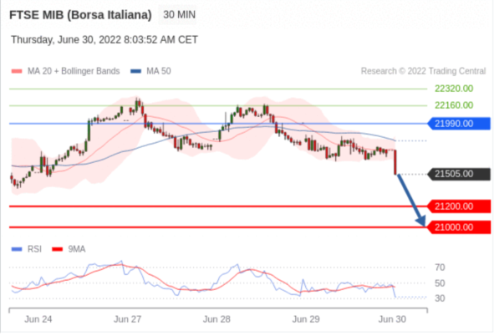
Task: Click the 22320.00 green resistance label
Action: click(x=454, y=89)
